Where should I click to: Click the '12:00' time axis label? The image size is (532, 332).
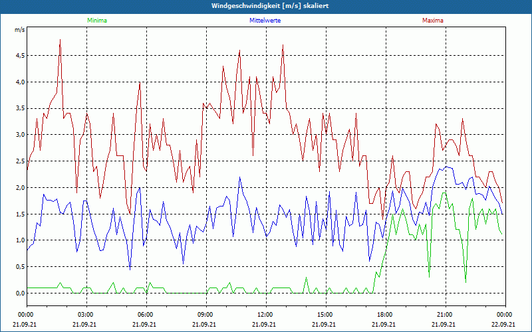coord(265,315)
